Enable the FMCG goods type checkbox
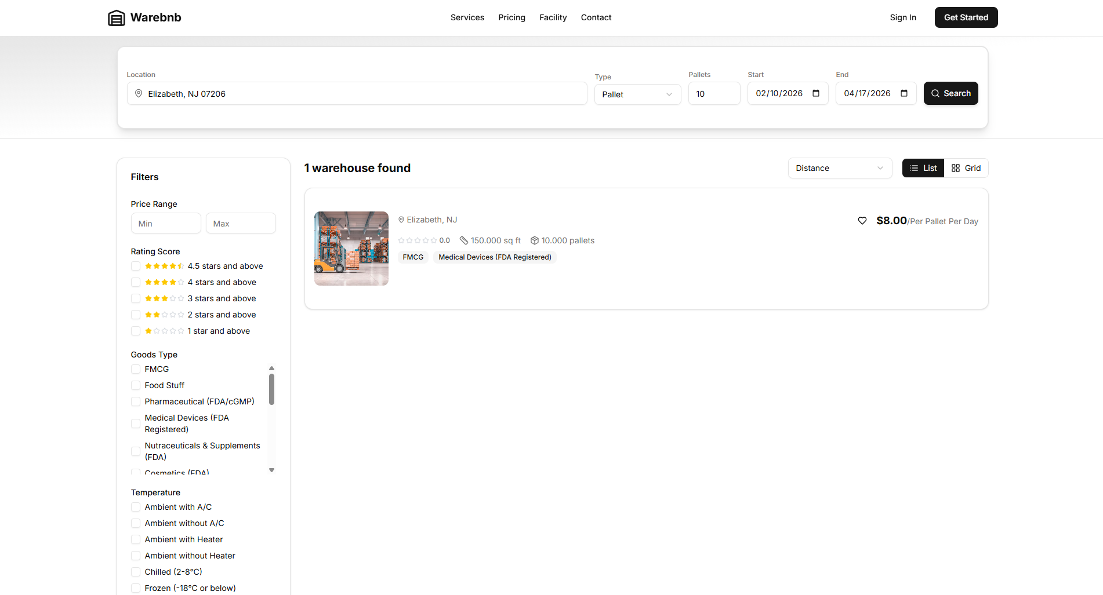The width and height of the screenshot is (1103, 595). pyautogui.click(x=135, y=369)
